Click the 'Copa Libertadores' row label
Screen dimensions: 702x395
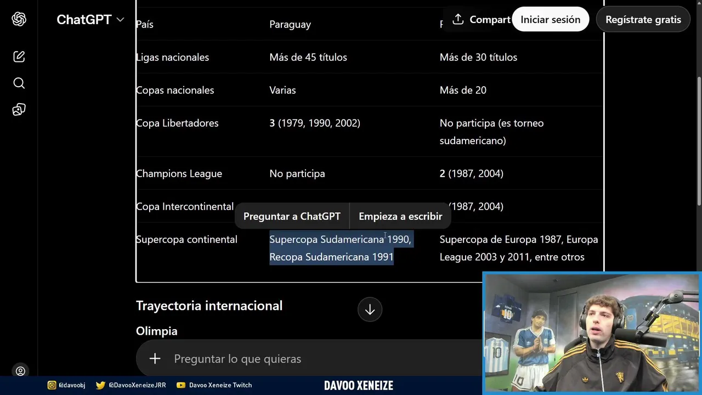177,123
